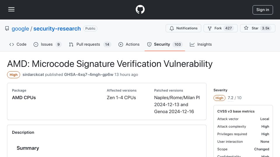
Task: Click the Issues circle-dot icon
Action: (36, 44)
